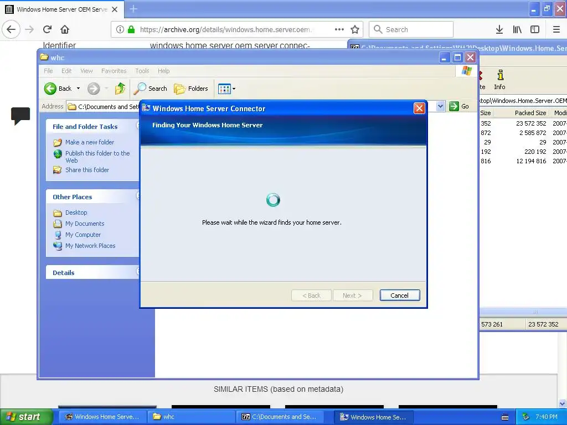567x425 pixels.
Task: Click Up folder icon in whc window
Action: pos(120,89)
